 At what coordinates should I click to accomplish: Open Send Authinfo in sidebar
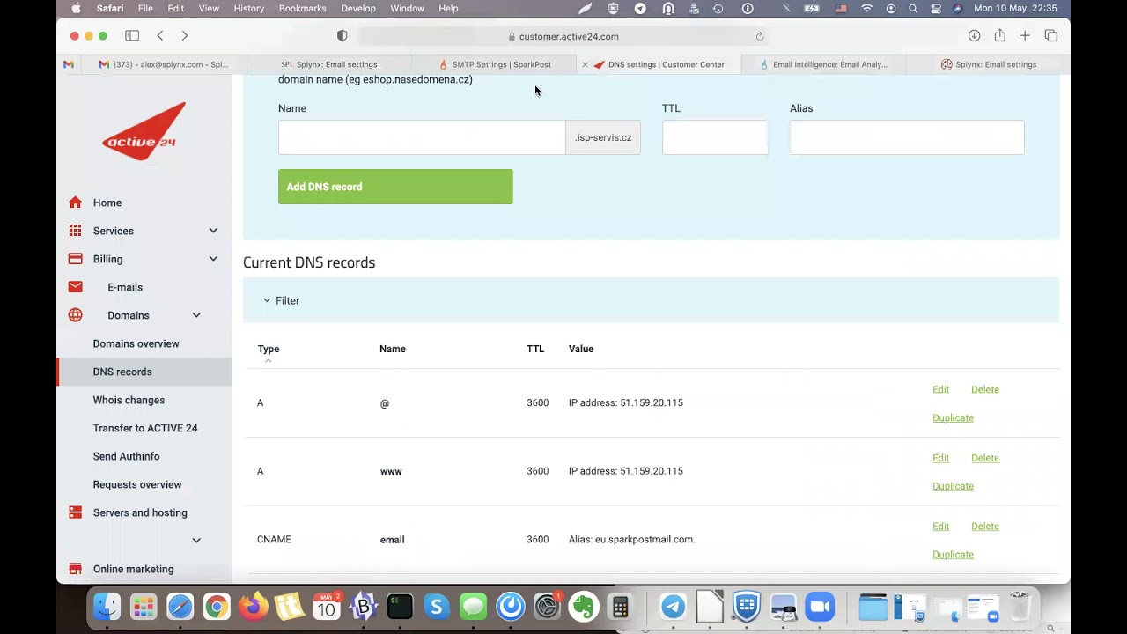click(126, 456)
